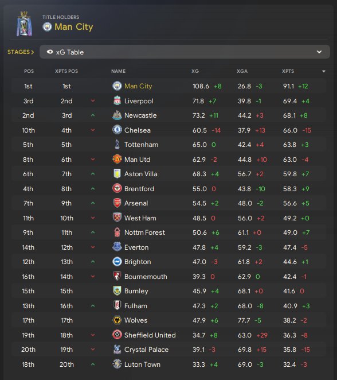This screenshot has width=337, height=380.
Task: Click the eye icon in xG Table selector
Action: (50, 52)
